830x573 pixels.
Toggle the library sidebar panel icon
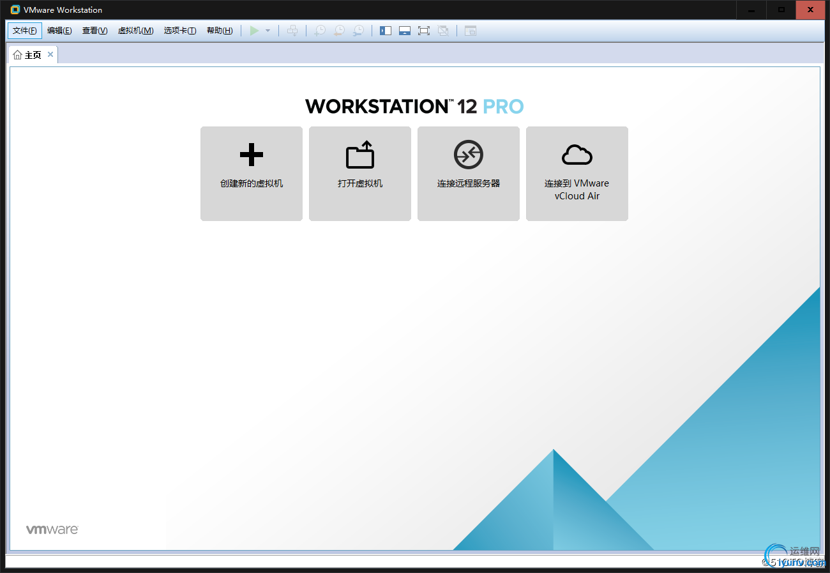[x=386, y=31]
